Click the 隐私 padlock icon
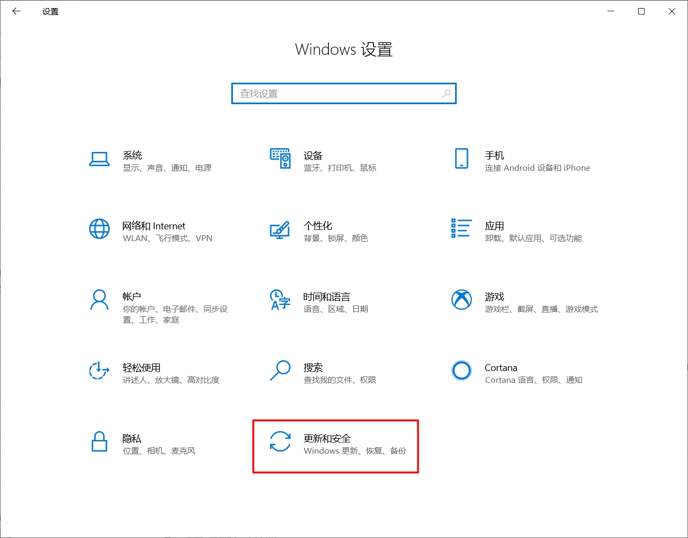 tap(99, 441)
